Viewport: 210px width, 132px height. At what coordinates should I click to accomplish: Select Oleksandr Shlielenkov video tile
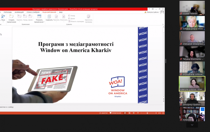pyautogui.click(x=192, y=38)
